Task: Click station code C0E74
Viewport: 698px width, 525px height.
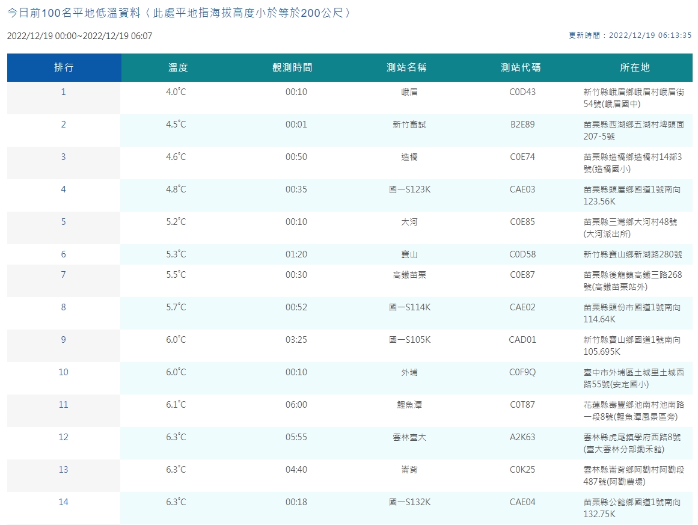Action: pos(522,157)
